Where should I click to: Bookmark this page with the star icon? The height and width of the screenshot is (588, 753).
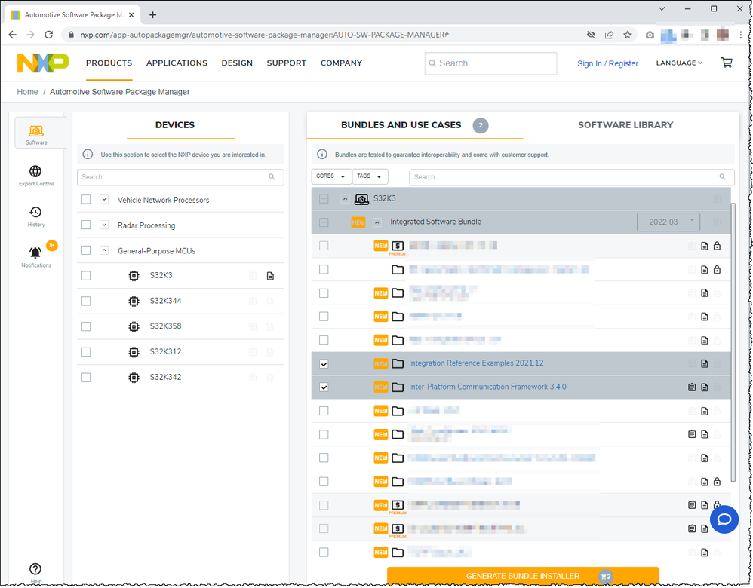627,35
